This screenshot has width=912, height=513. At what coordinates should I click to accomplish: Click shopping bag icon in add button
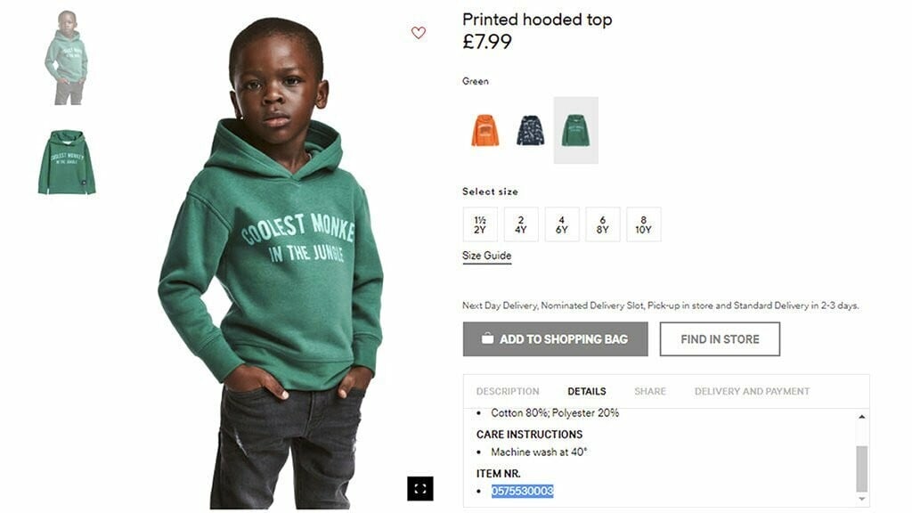click(487, 338)
